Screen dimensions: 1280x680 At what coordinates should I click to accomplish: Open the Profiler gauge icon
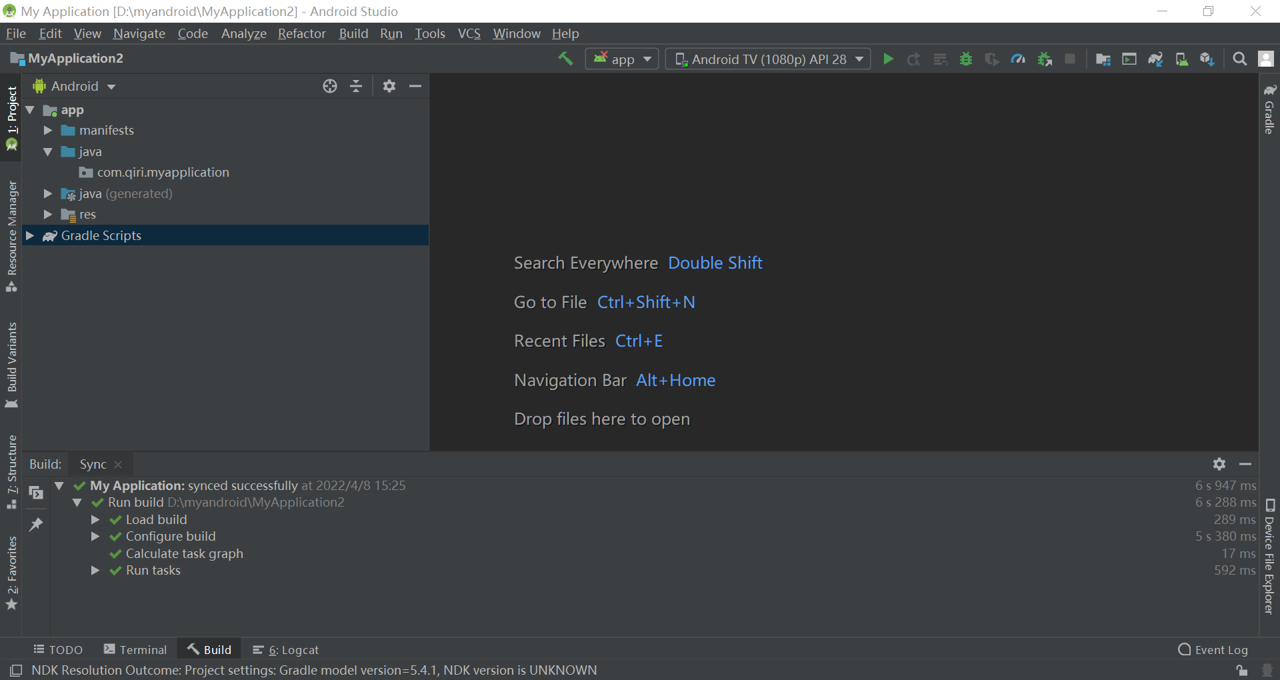pos(1018,59)
